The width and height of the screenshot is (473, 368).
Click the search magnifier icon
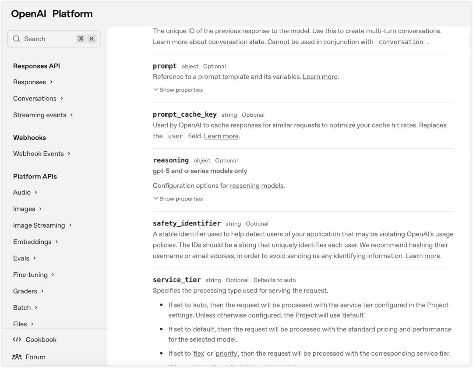[x=17, y=39]
